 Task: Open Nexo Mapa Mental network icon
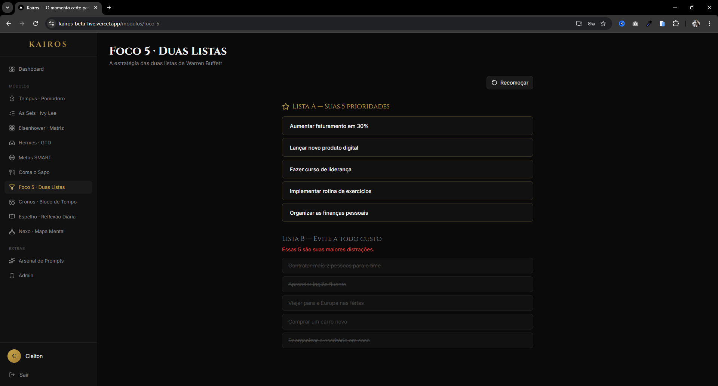(12, 232)
